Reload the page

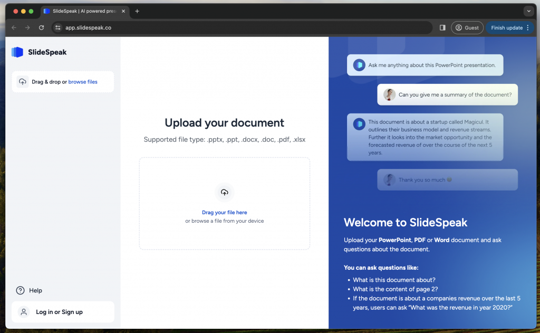point(41,27)
